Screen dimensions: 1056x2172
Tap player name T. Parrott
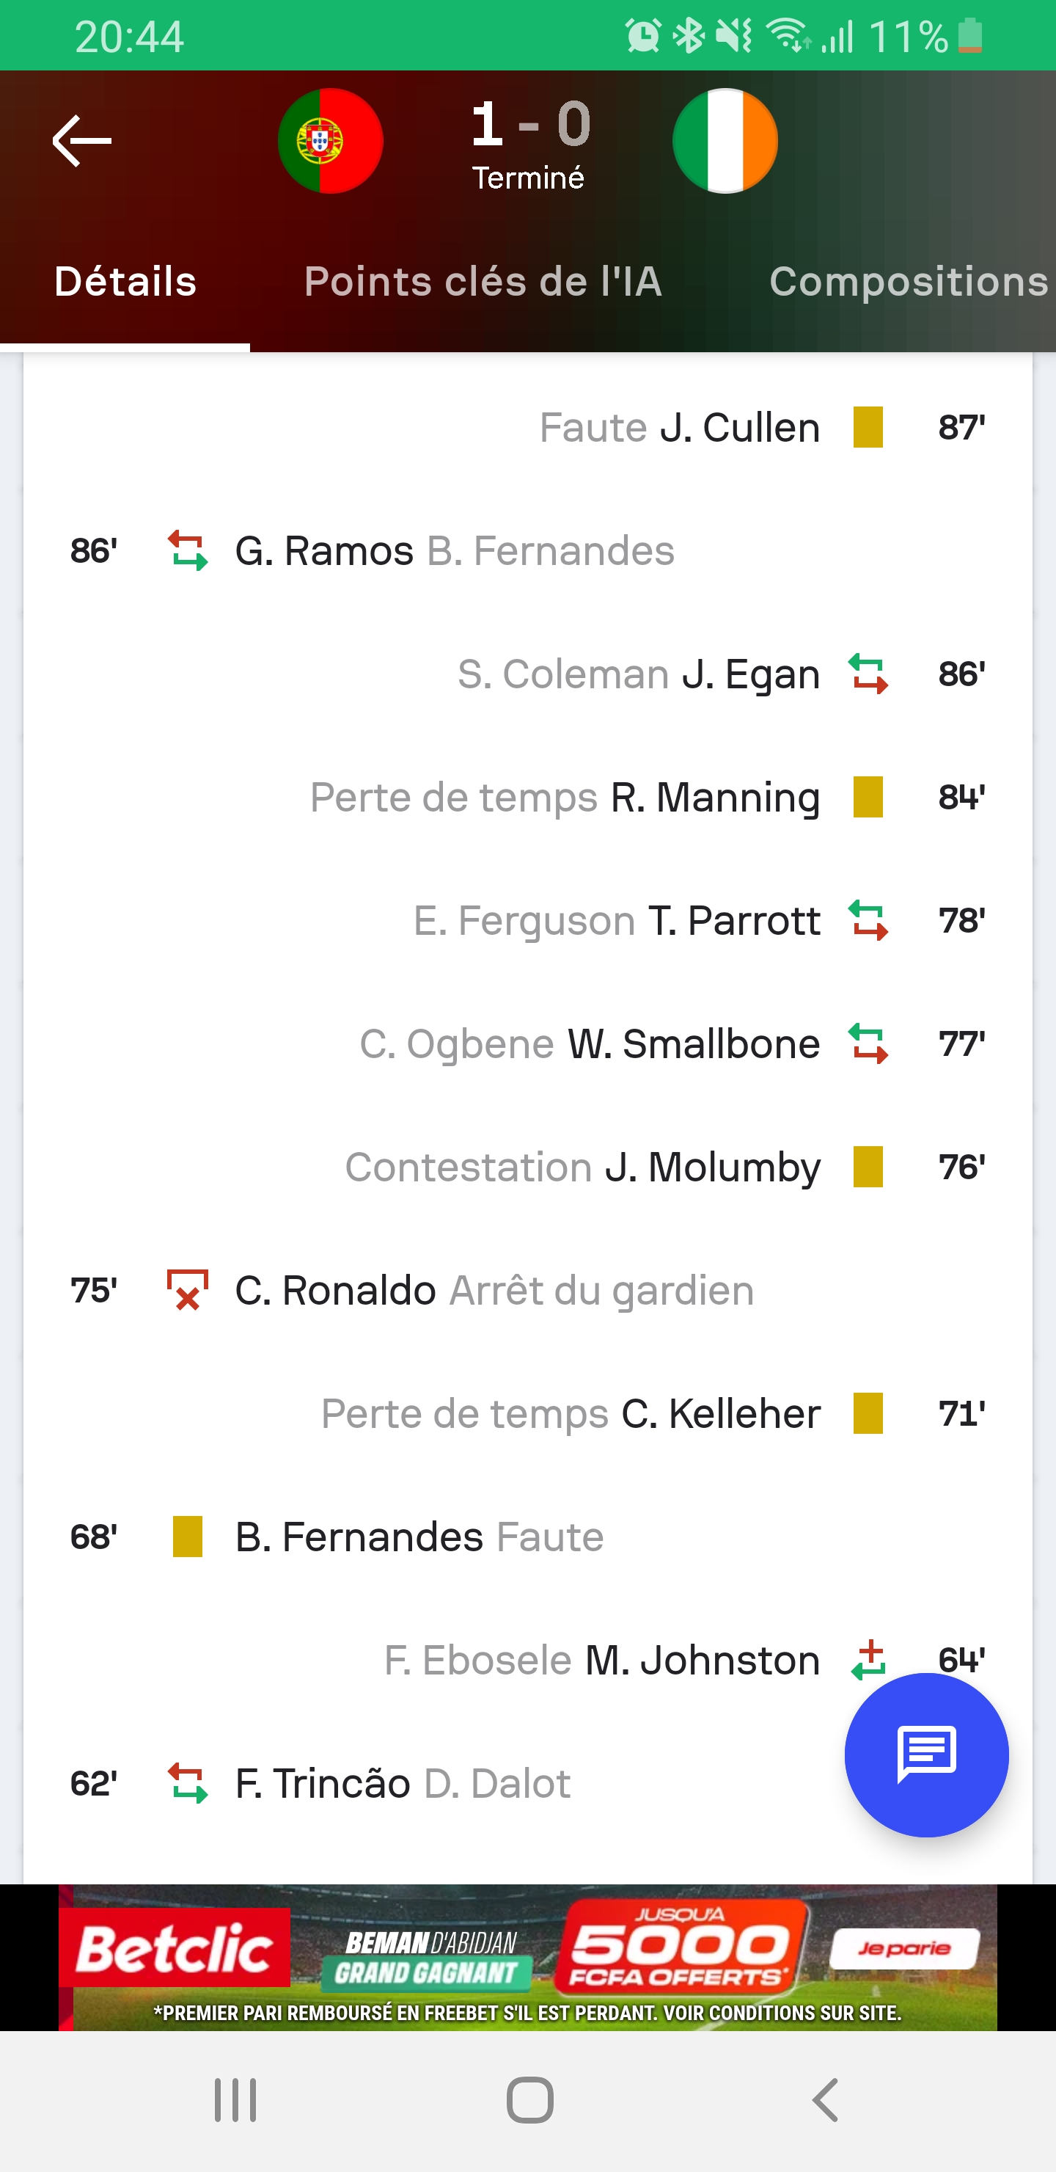point(734,921)
